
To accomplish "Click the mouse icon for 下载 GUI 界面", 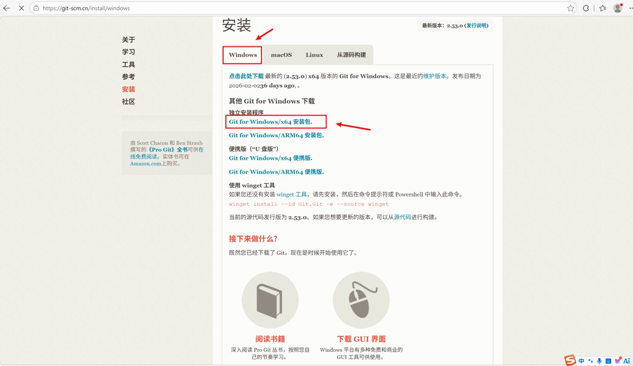I will pyautogui.click(x=361, y=300).
